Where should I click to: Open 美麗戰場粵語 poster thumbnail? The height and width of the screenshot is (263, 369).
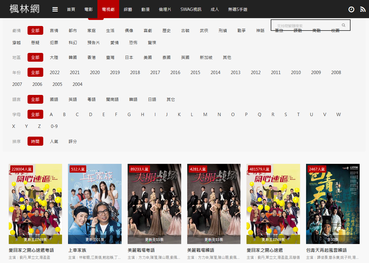[x=154, y=204]
